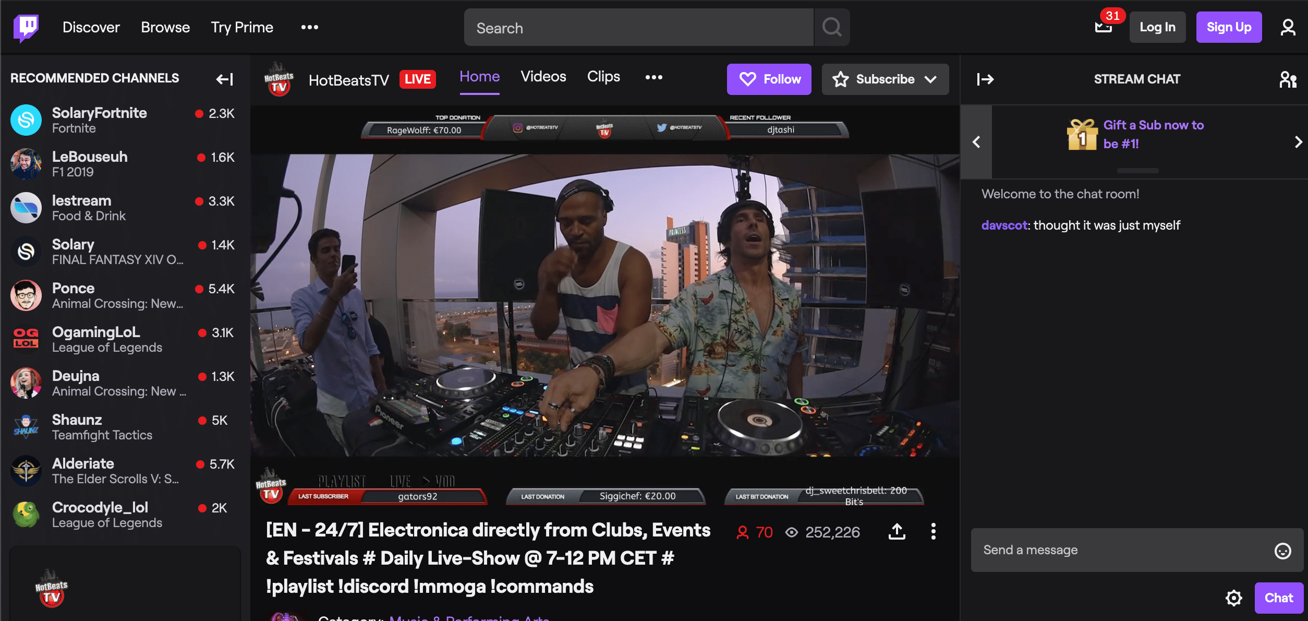Open the Discover page
Screen dimensions: 1308x621
pos(91,27)
